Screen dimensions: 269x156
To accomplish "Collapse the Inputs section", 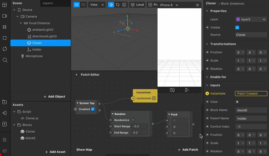I will [x=207, y=85].
